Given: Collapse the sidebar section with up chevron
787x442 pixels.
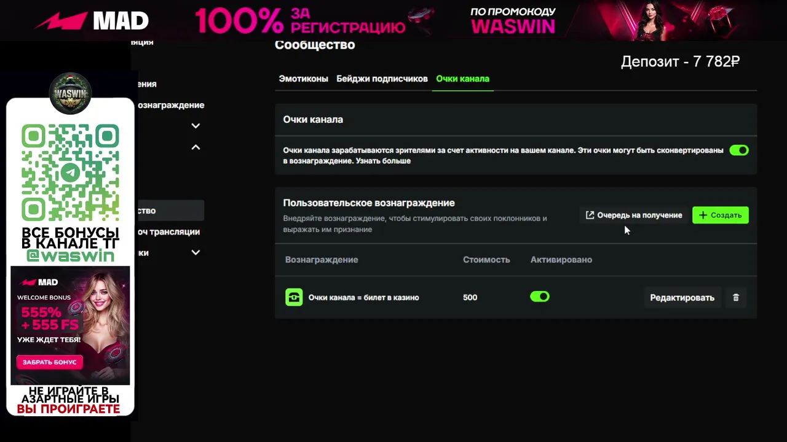Looking at the screenshot, I should 196,147.
